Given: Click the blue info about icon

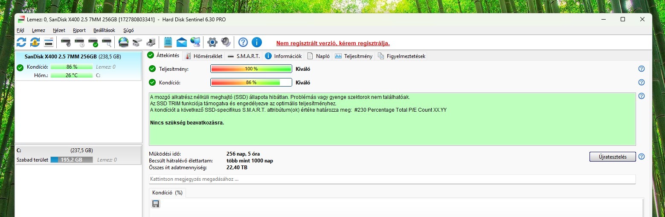Looking at the screenshot, I should pos(256,42).
